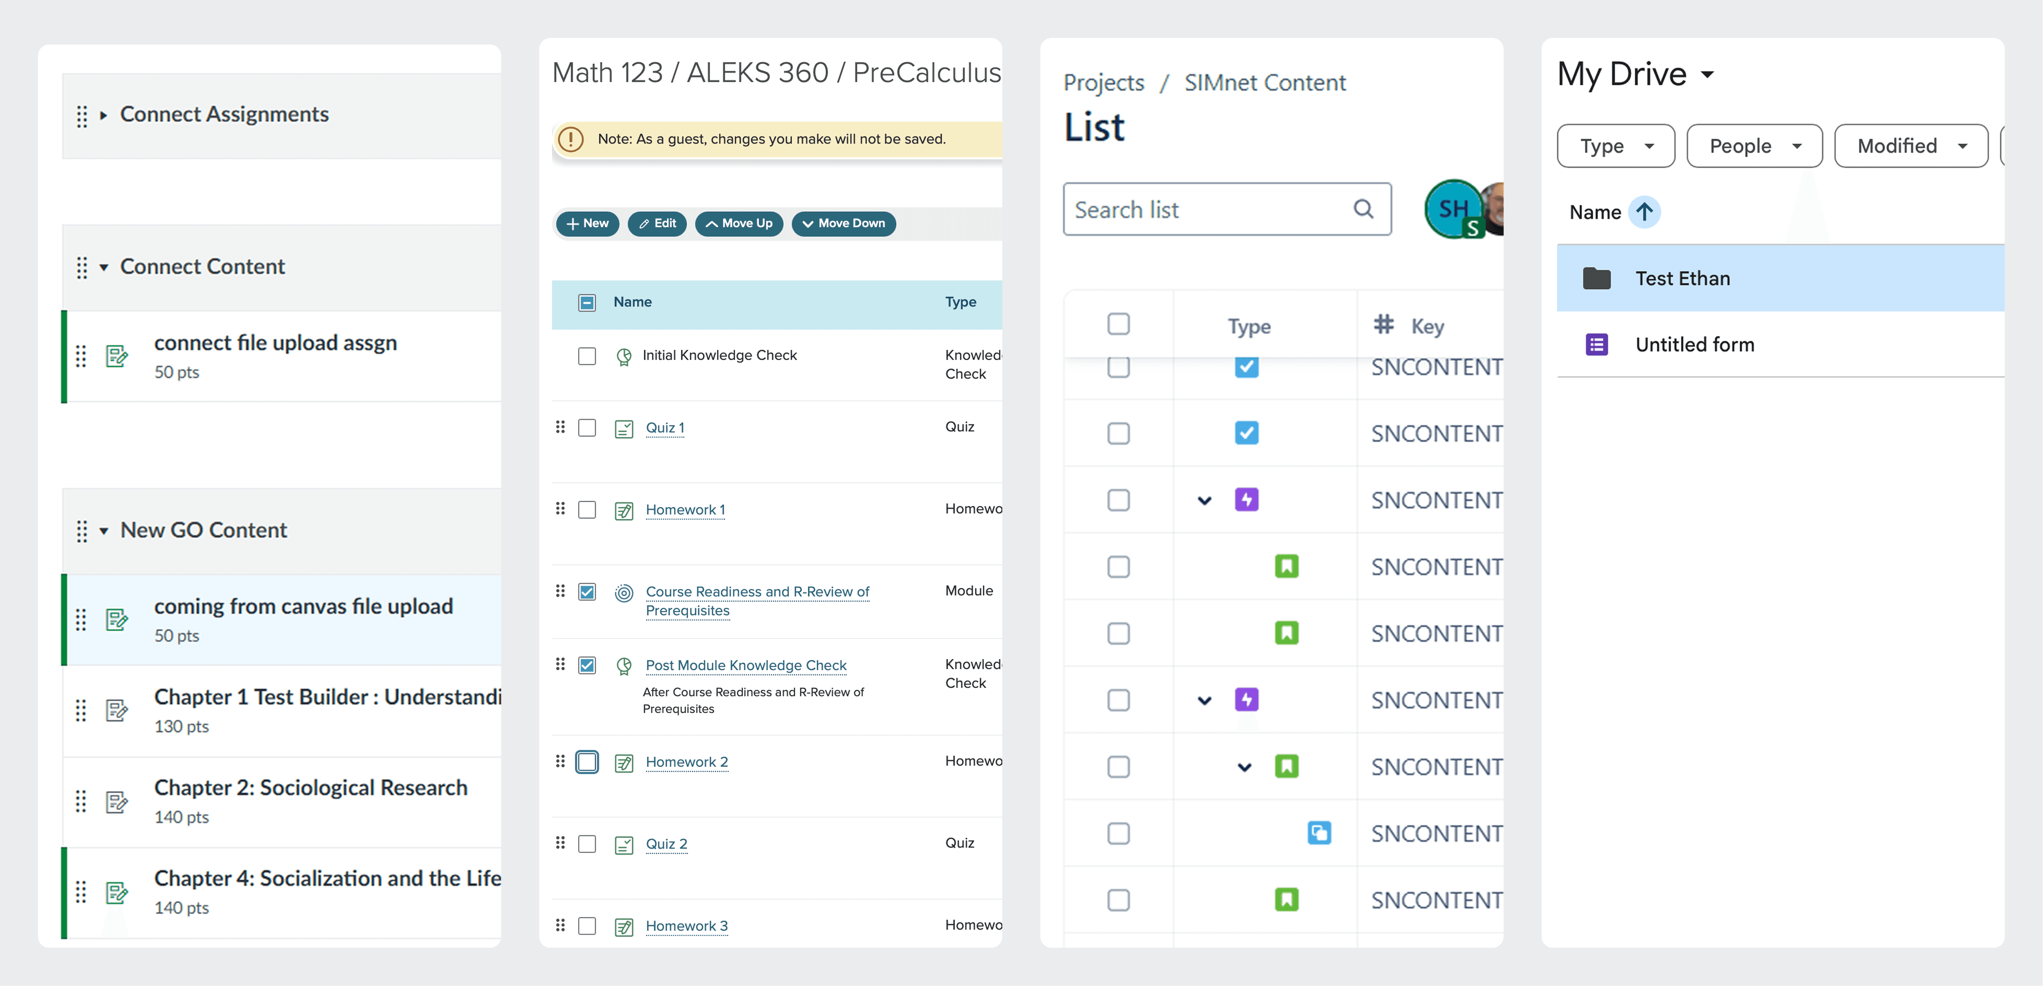Click the assignment icon beside connect file upload assgn
The image size is (2043, 986).
pyautogui.click(x=117, y=356)
